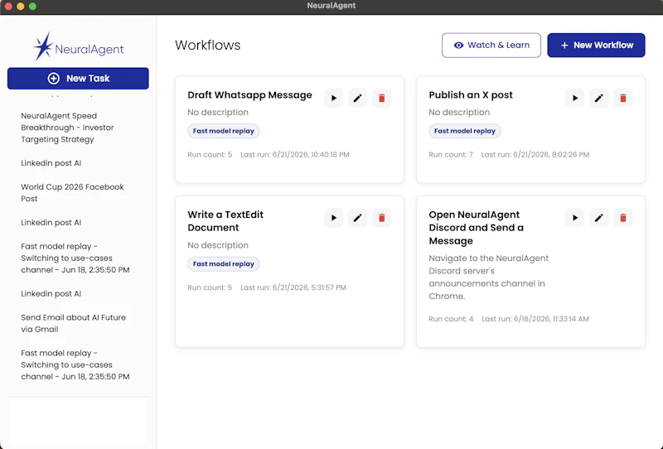Edit the Write a TextEdit Document workflow
Image resolution: width=663 pixels, height=449 pixels.
coord(358,218)
